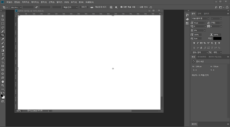Uncheck the 자른 픽셀 삭제 checkbox

pyautogui.click(x=121, y=7)
